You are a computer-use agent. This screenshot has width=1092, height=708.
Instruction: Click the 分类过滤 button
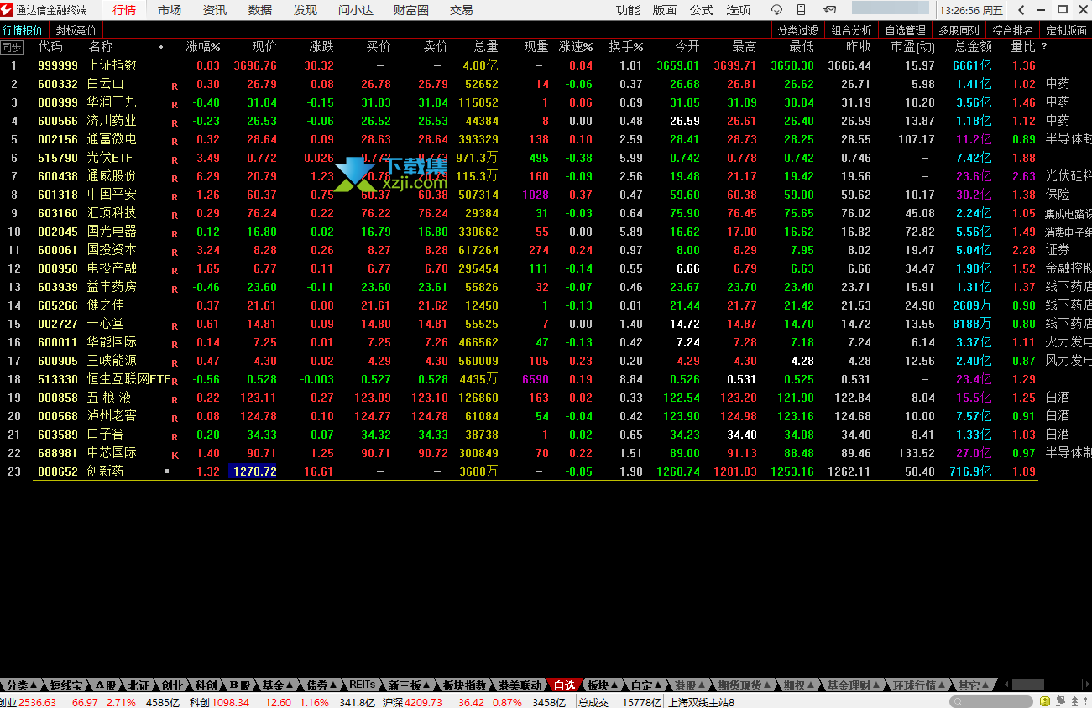tap(797, 30)
